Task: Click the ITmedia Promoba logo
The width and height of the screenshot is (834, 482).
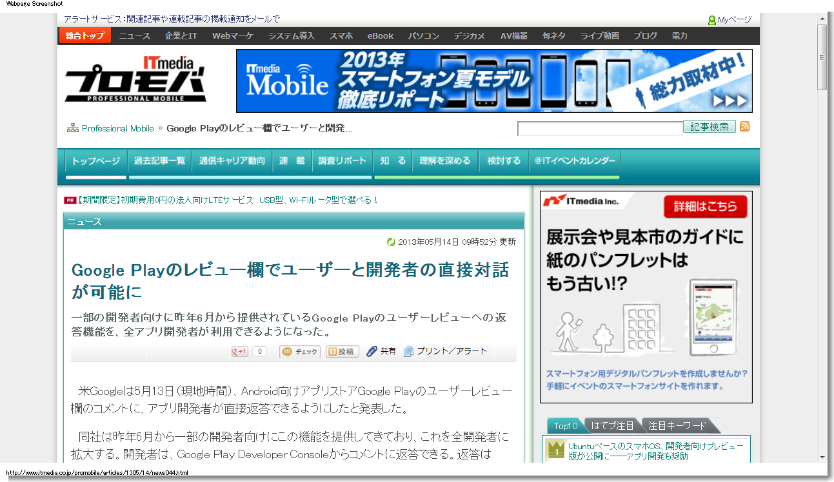Action: point(137,80)
